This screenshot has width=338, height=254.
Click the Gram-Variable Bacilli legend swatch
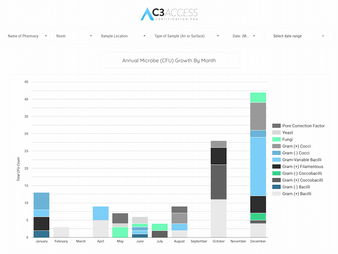276,160
